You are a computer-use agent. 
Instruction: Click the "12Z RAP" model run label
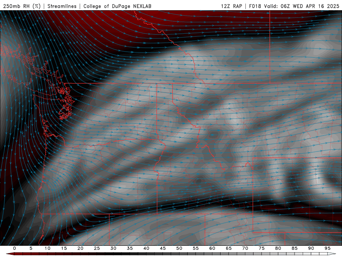pos(231,6)
